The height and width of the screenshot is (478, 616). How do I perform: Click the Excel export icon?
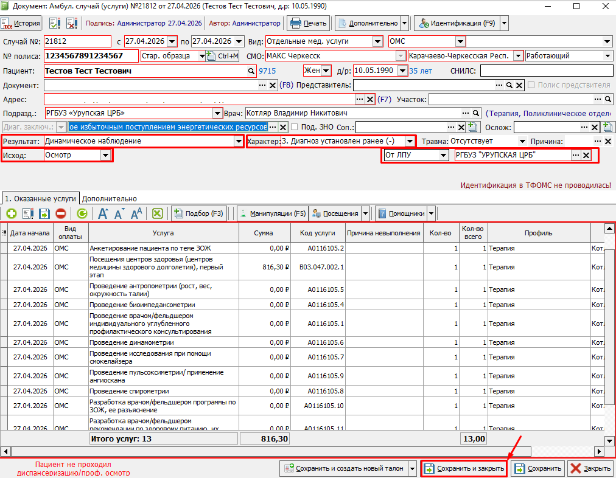[x=157, y=213]
